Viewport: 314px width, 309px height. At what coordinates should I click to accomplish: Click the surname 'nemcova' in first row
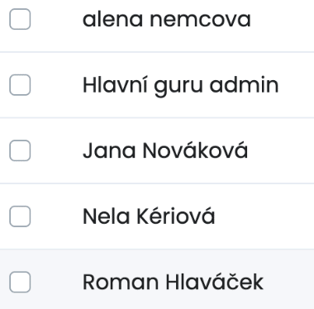click(x=200, y=21)
